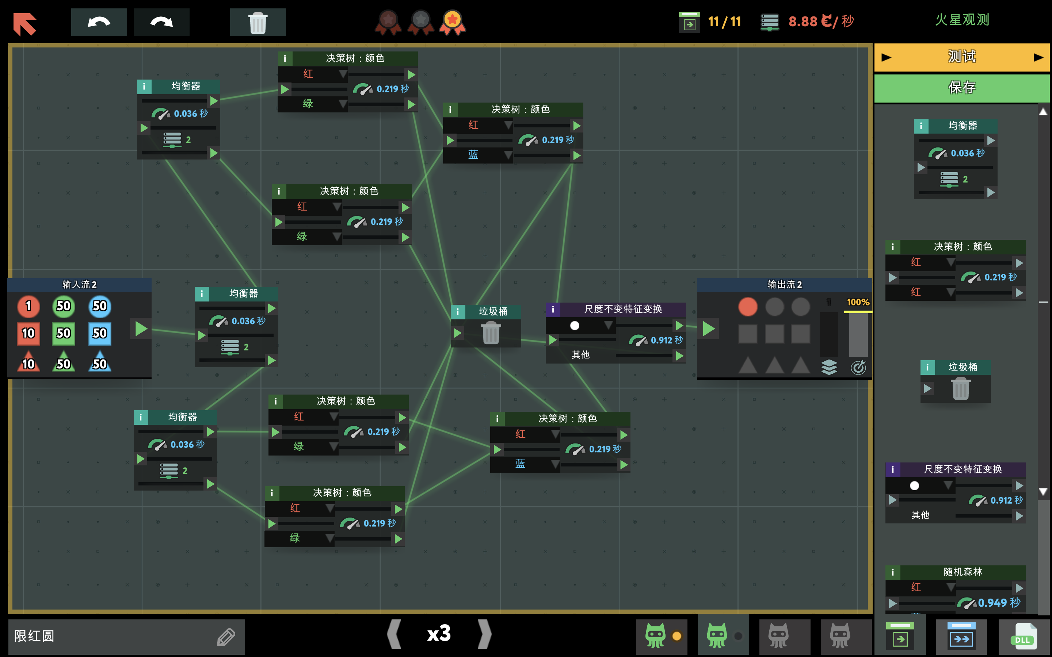Click the back arrow icon
This screenshot has width=1052, height=657.
pos(25,23)
